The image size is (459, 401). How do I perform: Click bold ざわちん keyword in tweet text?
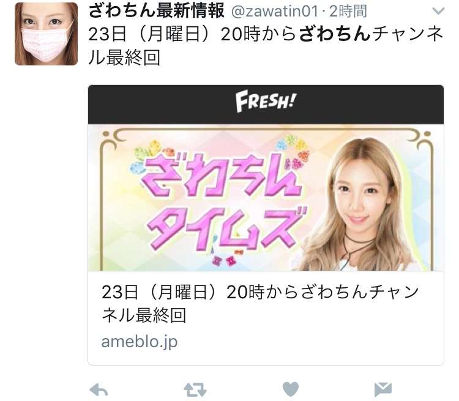pyautogui.click(x=335, y=34)
